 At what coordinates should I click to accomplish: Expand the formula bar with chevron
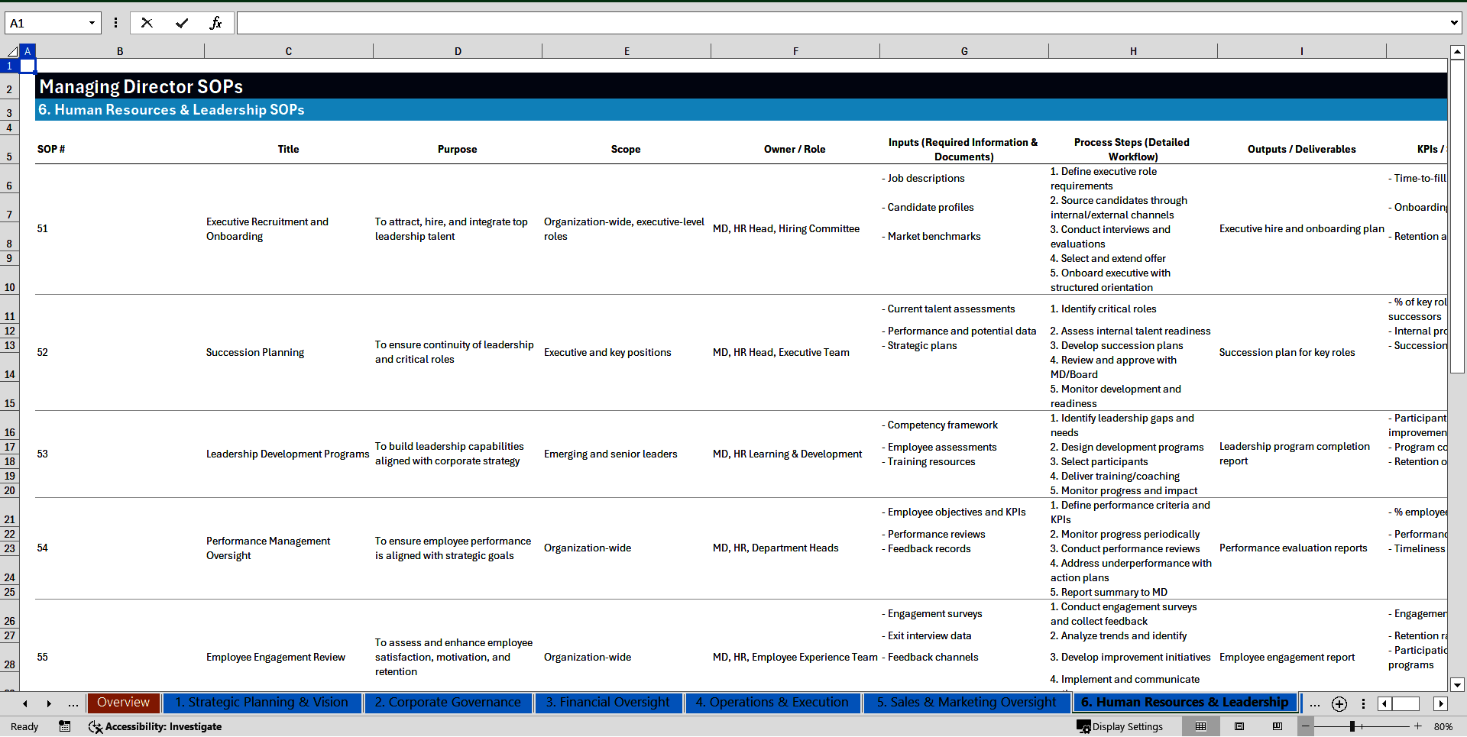(x=1453, y=23)
